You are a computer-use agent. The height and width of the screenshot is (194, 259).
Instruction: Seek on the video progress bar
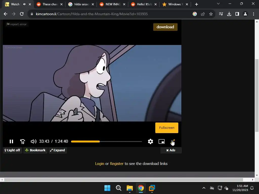tap(106, 141)
